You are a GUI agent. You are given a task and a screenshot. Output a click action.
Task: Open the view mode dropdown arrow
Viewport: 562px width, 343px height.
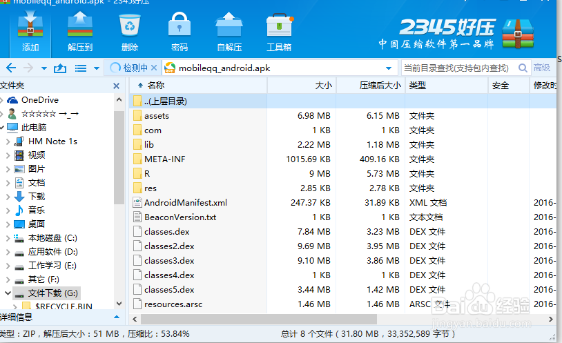pyautogui.click(x=97, y=68)
